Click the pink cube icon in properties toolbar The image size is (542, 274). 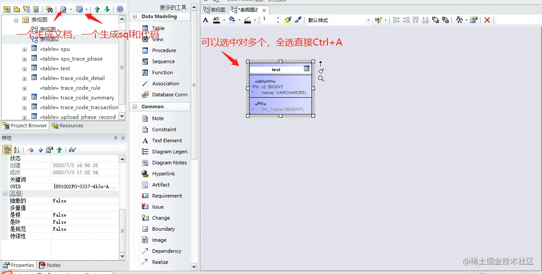(x=31, y=150)
